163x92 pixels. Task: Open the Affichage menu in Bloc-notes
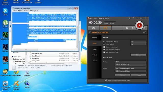pos(33,11)
